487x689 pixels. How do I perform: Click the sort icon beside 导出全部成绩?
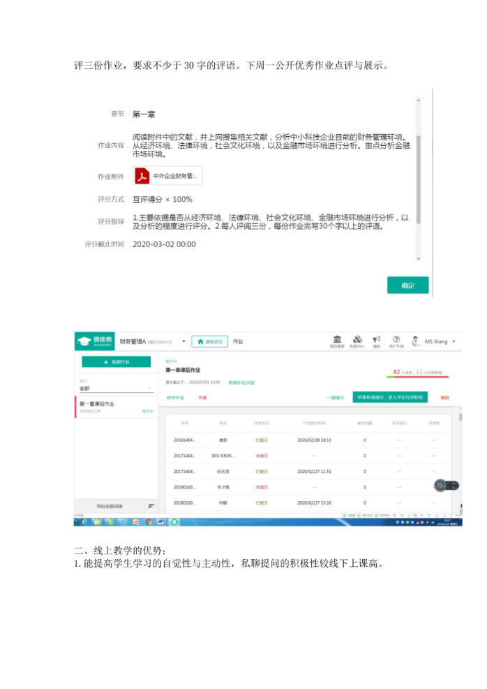coord(151,505)
